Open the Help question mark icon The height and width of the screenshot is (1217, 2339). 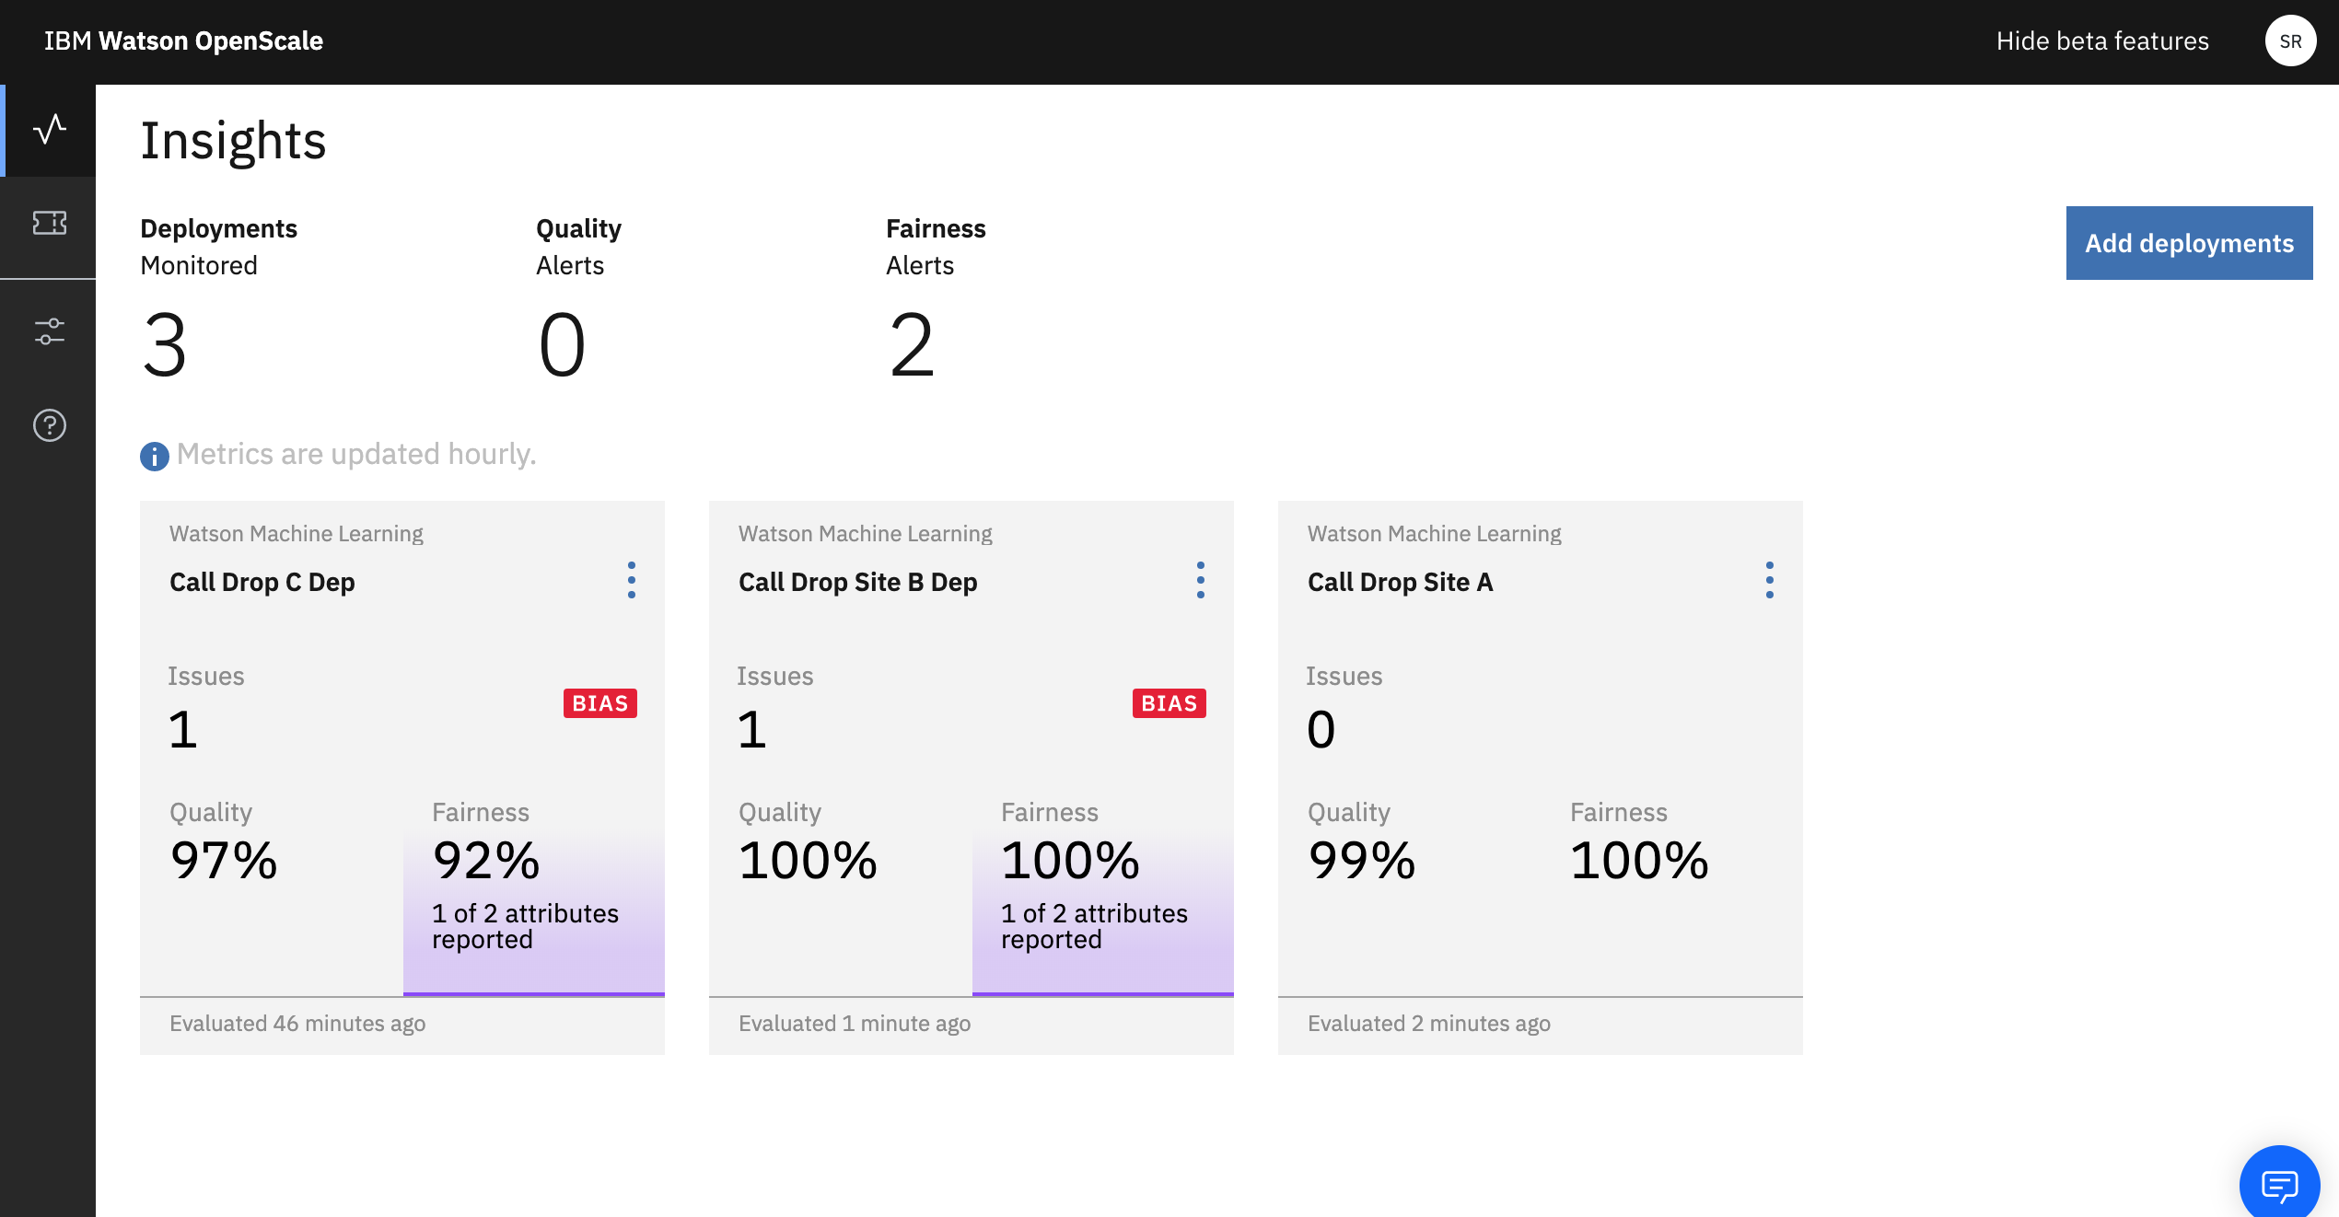(50, 425)
